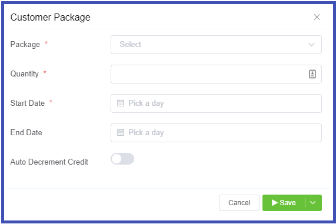Close the Customer Package dialog
Viewport: 336px width, 224px height.
pyautogui.click(x=317, y=17)
